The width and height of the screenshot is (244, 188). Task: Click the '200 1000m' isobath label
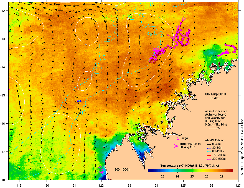click(x=123, y=169)
